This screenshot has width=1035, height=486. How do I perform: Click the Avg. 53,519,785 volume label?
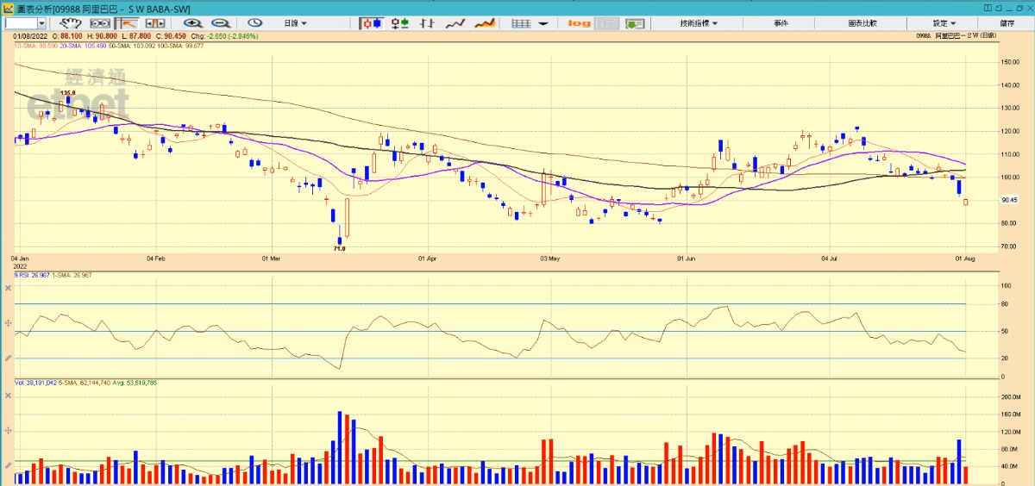[135, 382]
